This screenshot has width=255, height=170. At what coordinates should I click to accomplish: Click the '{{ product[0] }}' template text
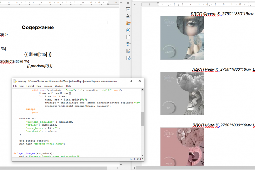(x=40, y=66)
